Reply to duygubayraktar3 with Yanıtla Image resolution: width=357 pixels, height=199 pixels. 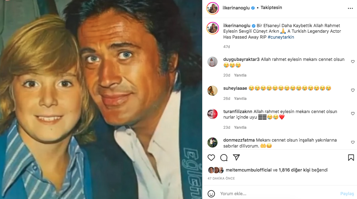tap(240, 75)
